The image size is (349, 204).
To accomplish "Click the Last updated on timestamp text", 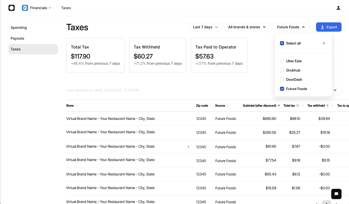I will [x=103, y=90].
